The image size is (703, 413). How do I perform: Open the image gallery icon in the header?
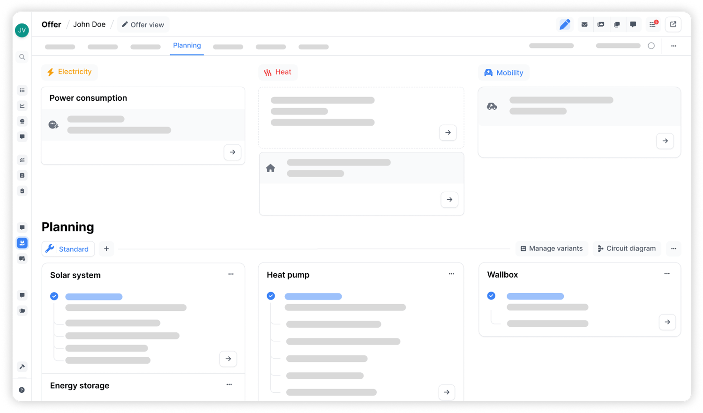coord(601,24)
